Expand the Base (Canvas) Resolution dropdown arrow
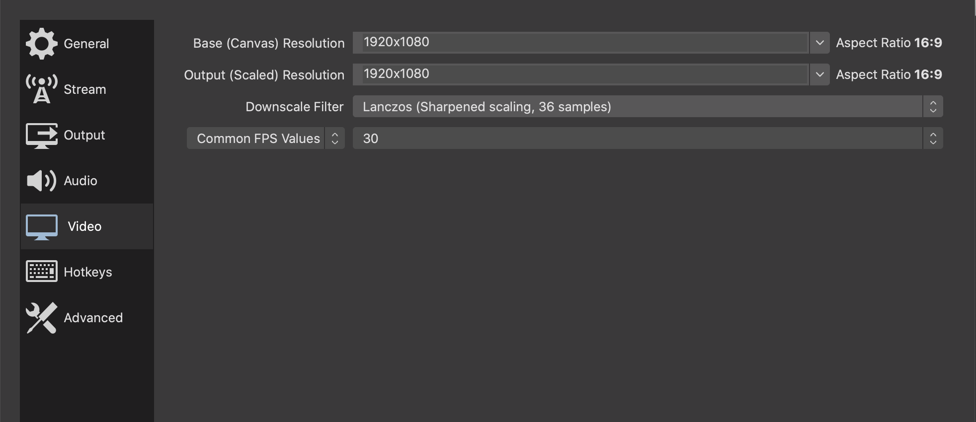This screenshot has height=422, width=976. (x=819, y=43)
